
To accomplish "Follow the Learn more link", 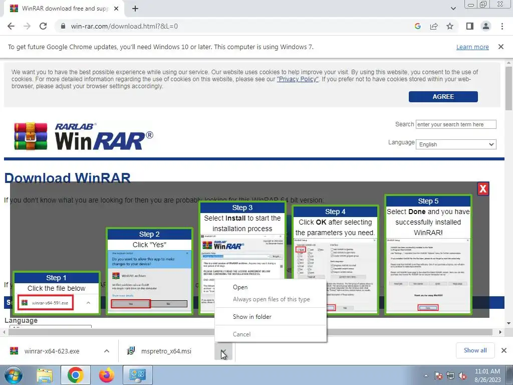I will 472,47.
